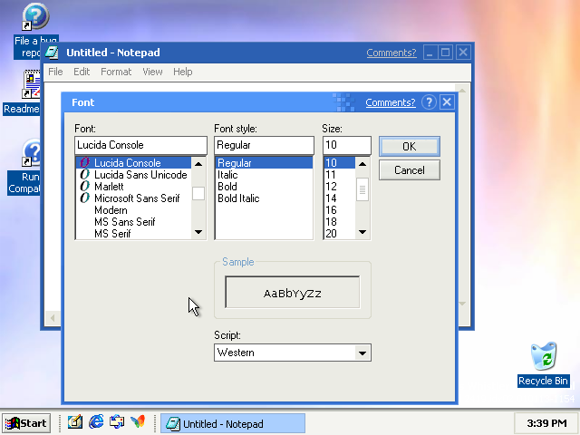Select Modern in the font list

click(x=133, y=210)
